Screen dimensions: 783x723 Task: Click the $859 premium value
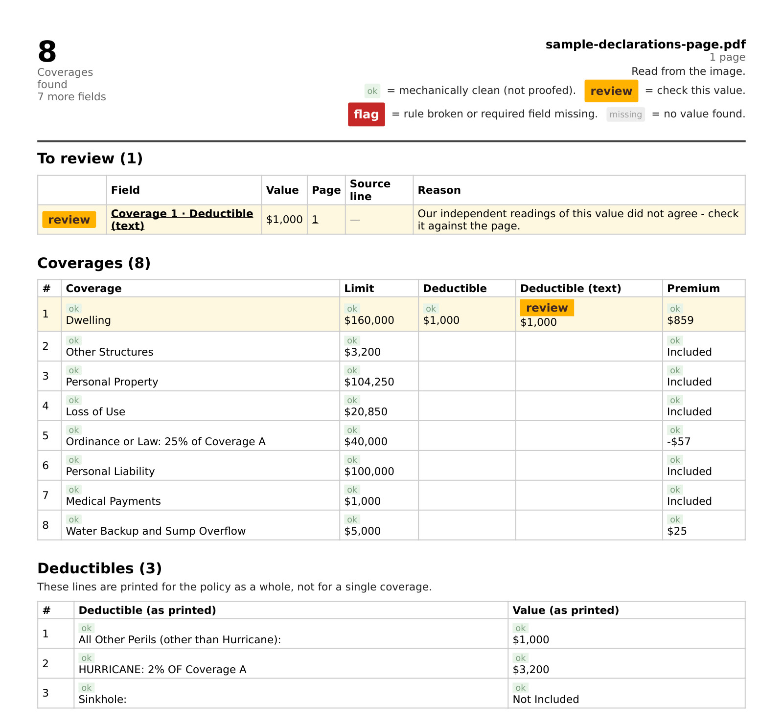click(680, 320)
